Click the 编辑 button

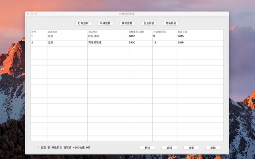tap(169, 148)
